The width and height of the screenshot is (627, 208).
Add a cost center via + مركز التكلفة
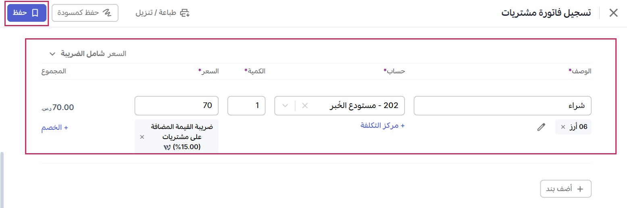pyautogui.click(x=382, y=126)
